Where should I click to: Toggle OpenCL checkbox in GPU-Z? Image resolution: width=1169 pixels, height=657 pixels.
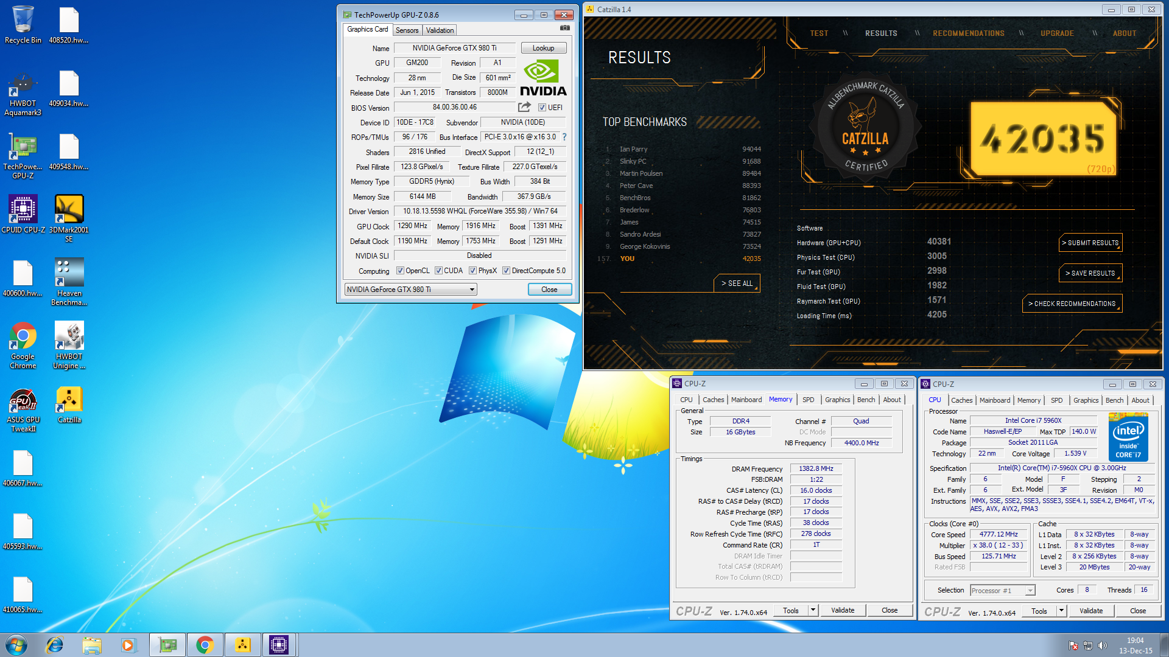coord(400,271)
